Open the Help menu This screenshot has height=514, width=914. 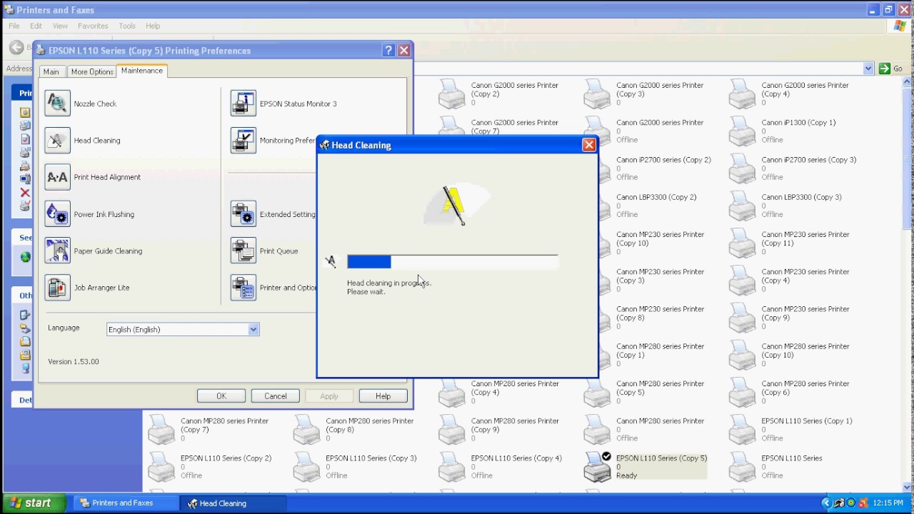[153, 26]
